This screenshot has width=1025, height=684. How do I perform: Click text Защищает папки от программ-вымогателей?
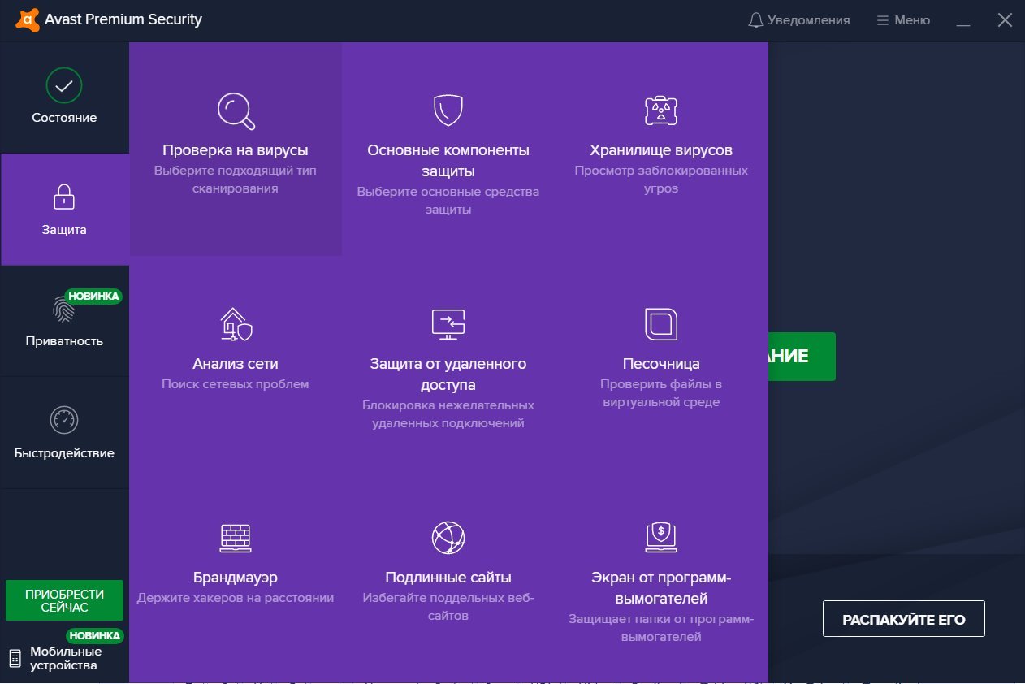[x=661, y=628]
